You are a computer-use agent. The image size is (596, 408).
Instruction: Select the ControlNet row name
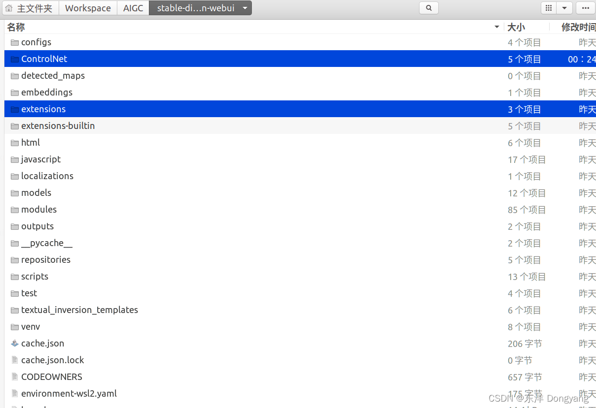44,59
